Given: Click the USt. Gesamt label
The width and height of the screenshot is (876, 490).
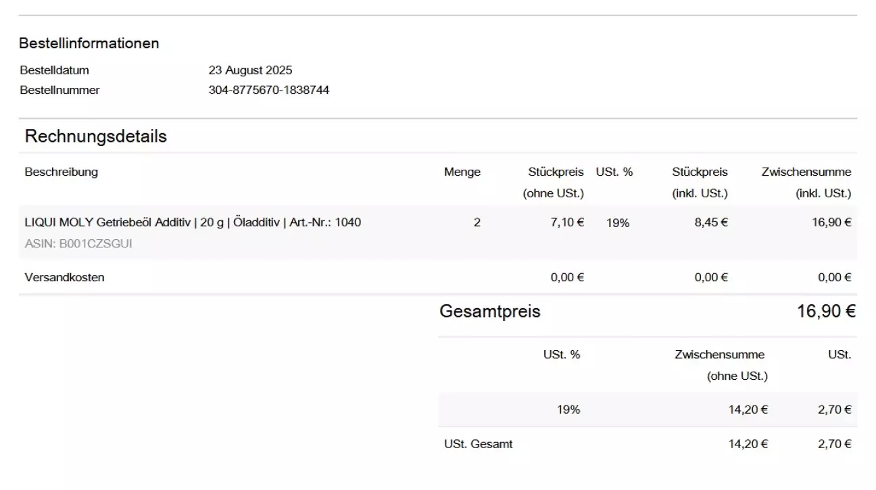Looking at the screenshot, I should tap(479, 444).
